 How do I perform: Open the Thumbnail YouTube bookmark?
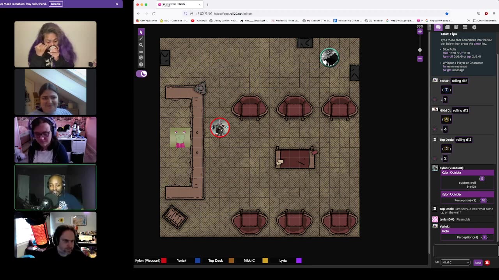coord(199,21)
